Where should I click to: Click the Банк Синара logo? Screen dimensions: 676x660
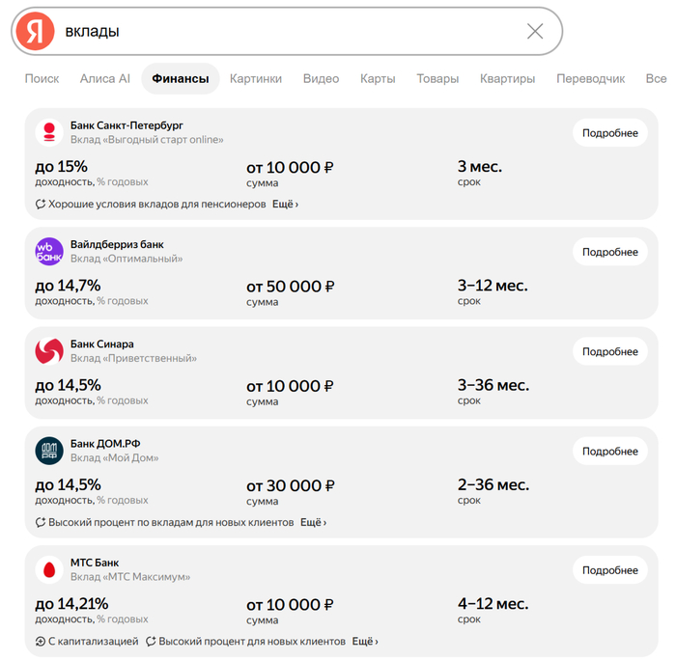(49, 350)
